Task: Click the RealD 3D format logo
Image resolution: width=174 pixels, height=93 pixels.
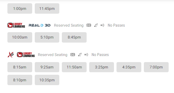Action: pos(40,25)
